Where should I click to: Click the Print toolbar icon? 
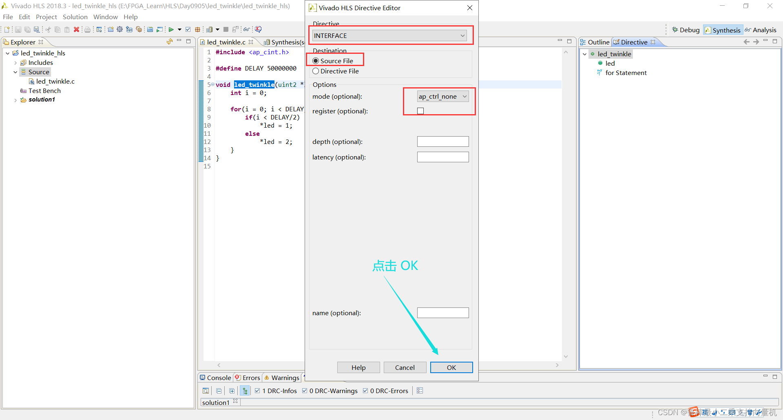click(87, 29)
